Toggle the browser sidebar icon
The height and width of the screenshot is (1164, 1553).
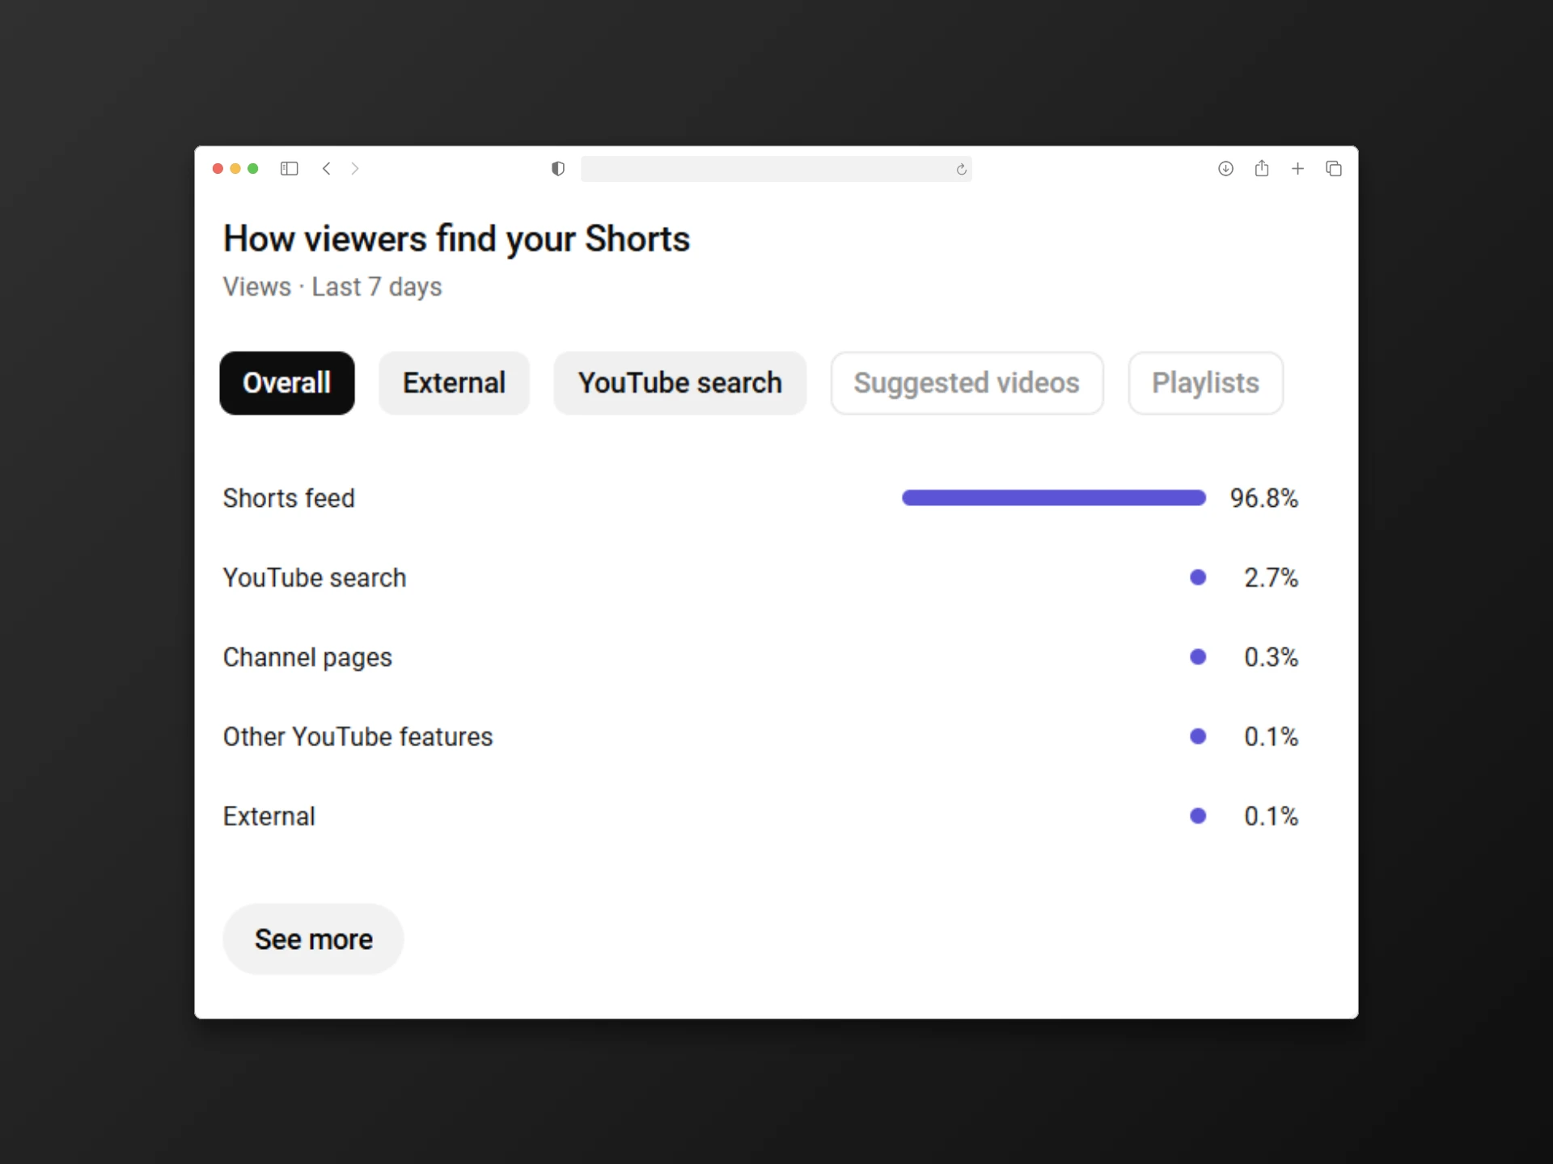click(x=290, y=169)
